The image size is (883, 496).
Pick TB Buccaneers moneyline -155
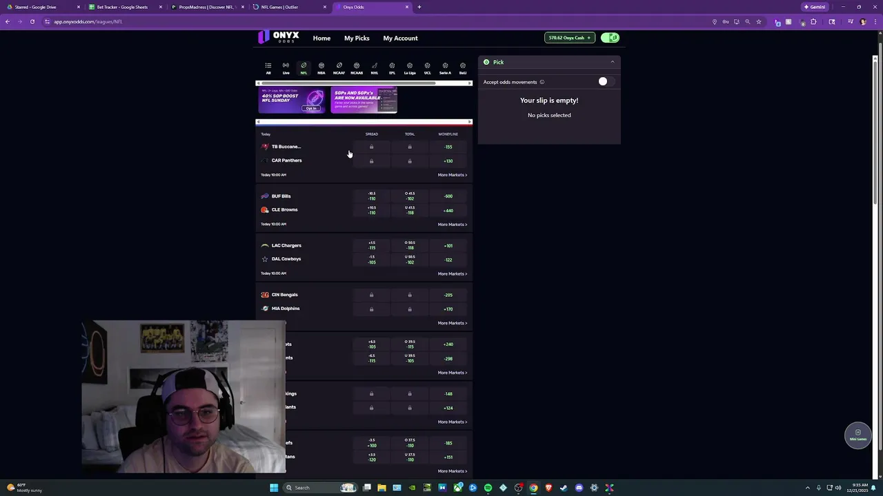coord(448,147)
